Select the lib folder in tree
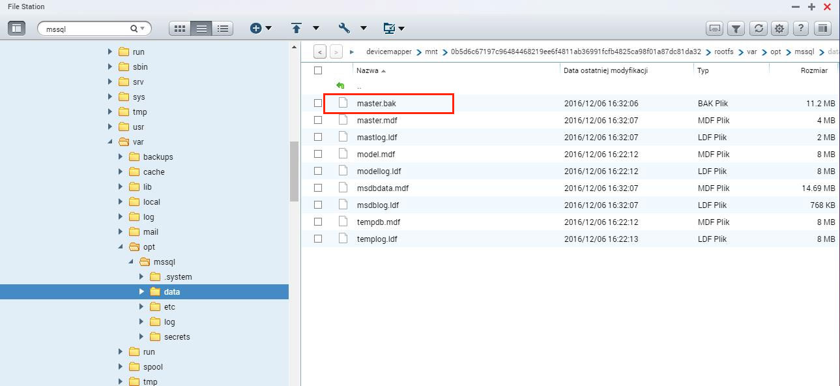This screenshot has height=386, width=840. click(x=147, y=187)
